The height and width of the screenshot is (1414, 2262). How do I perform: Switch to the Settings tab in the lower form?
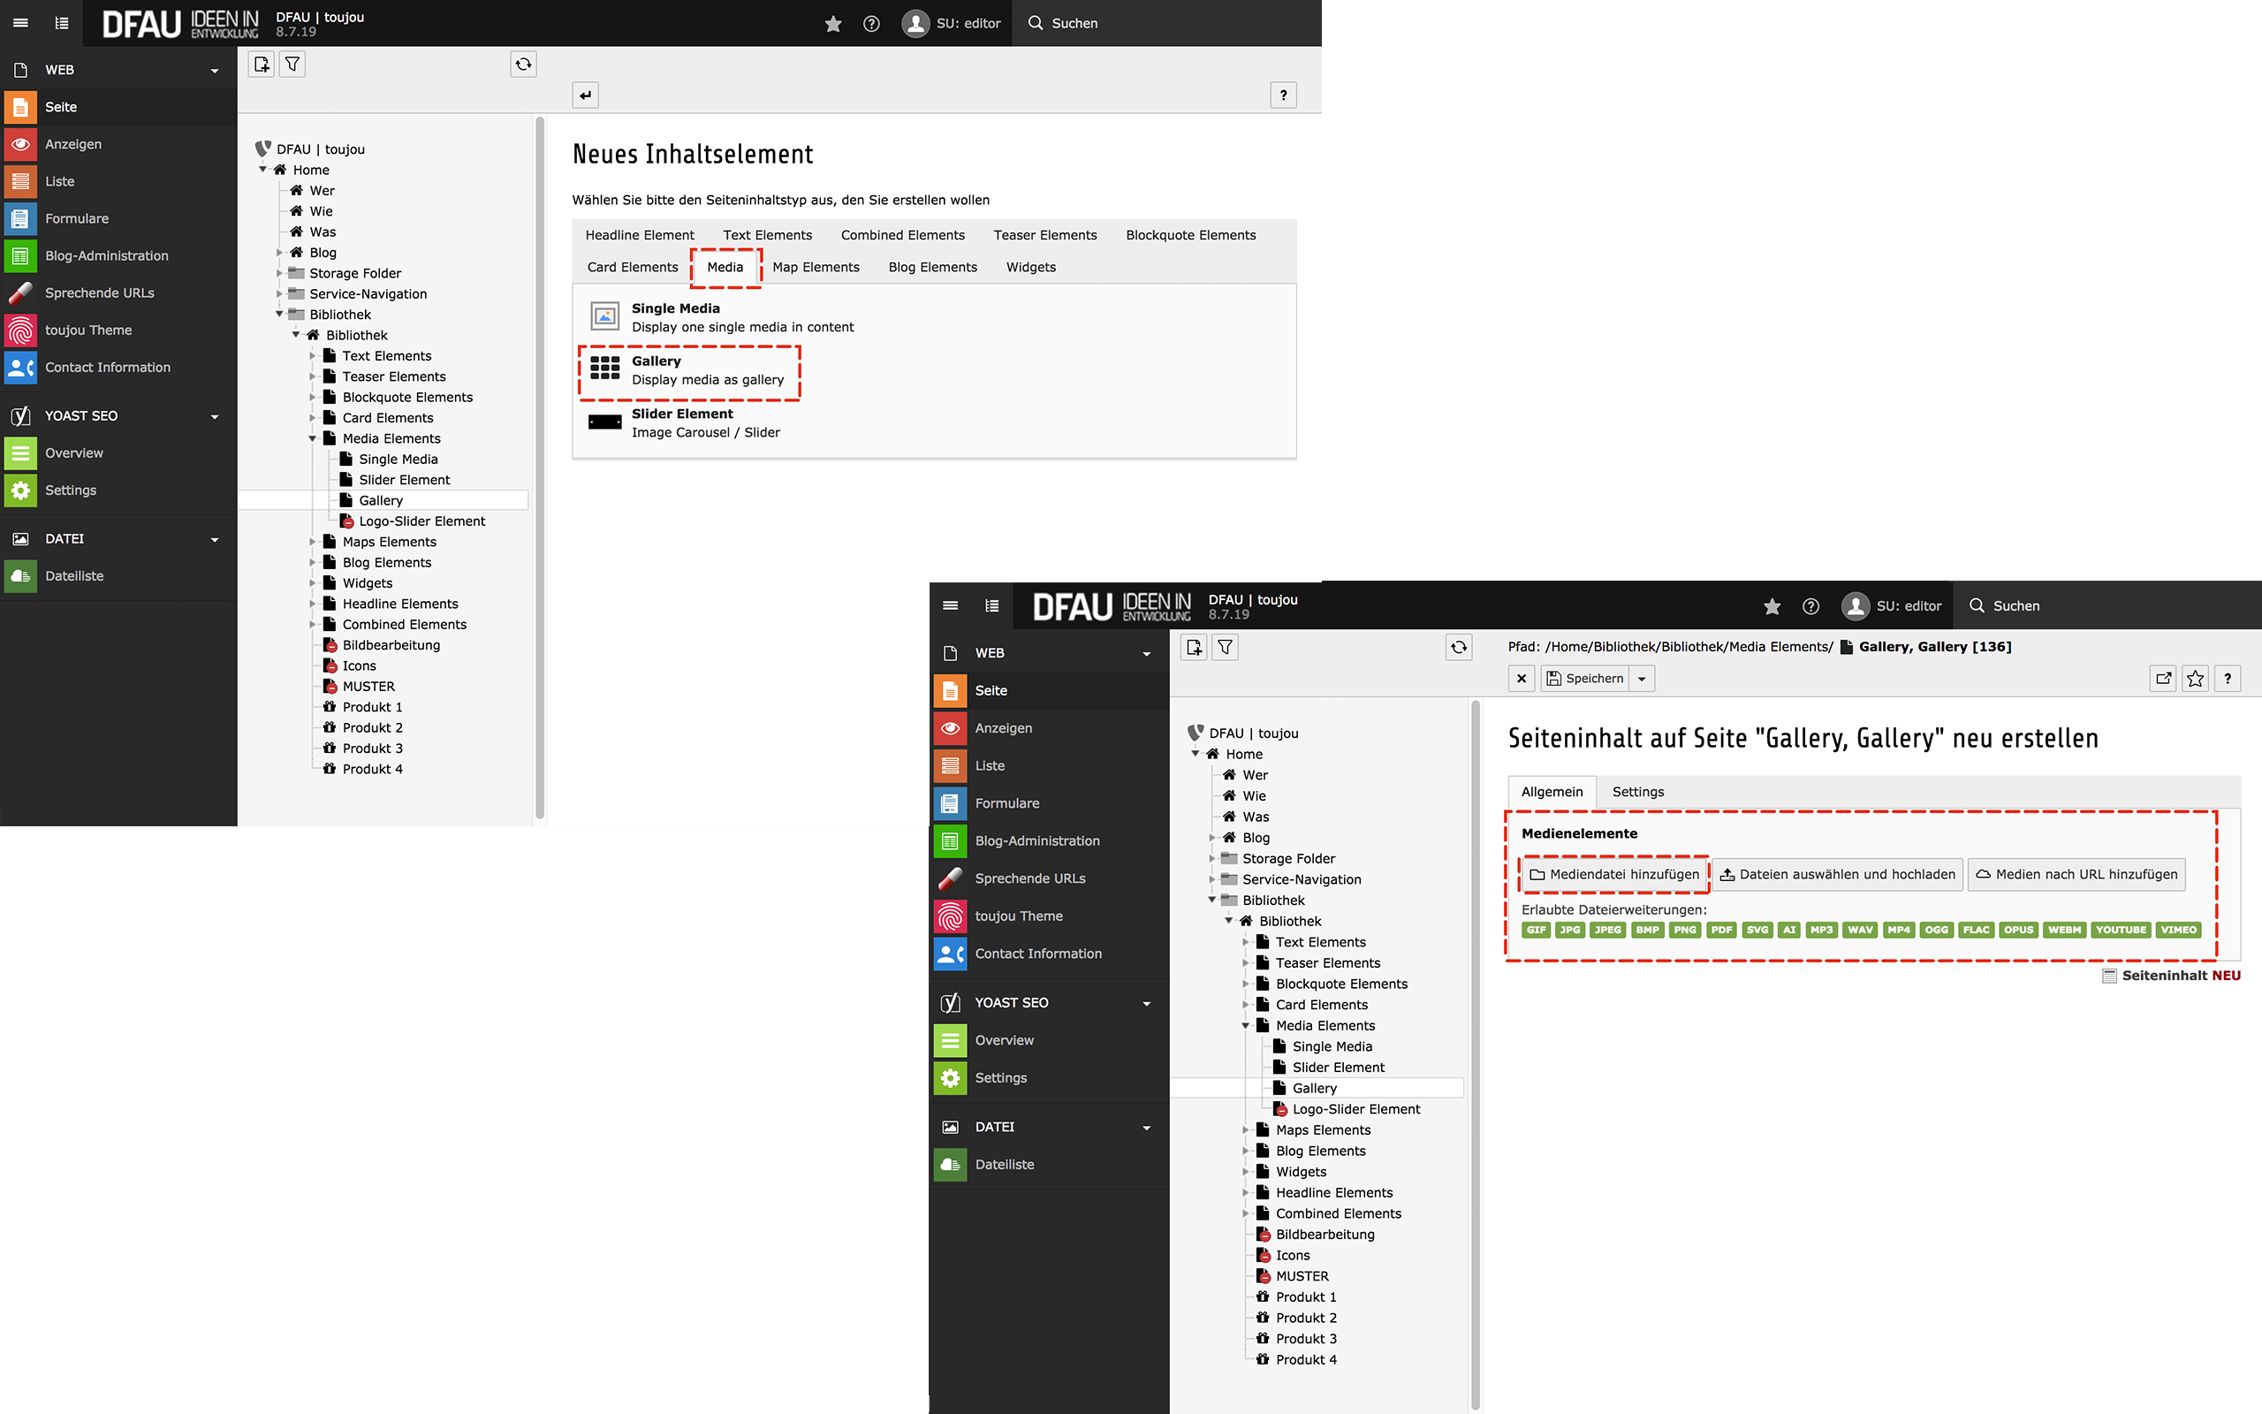click(1637, 791)
